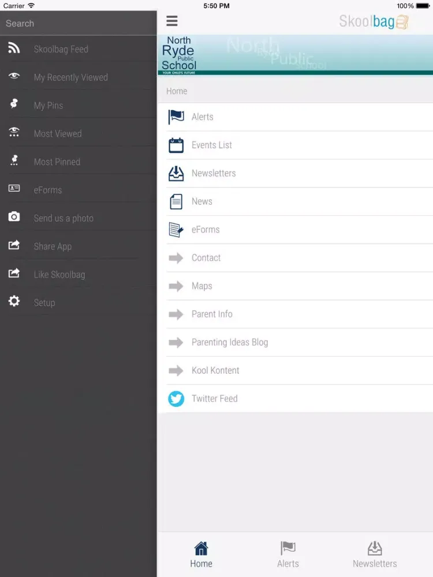433x577 pixels.
Task: Click the battery indicator in status bar
Action: click(x=423, y=6)
